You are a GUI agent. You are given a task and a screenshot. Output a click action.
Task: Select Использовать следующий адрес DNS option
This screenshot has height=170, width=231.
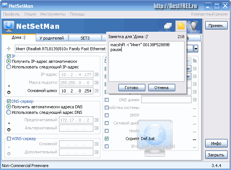click(9, 112)
